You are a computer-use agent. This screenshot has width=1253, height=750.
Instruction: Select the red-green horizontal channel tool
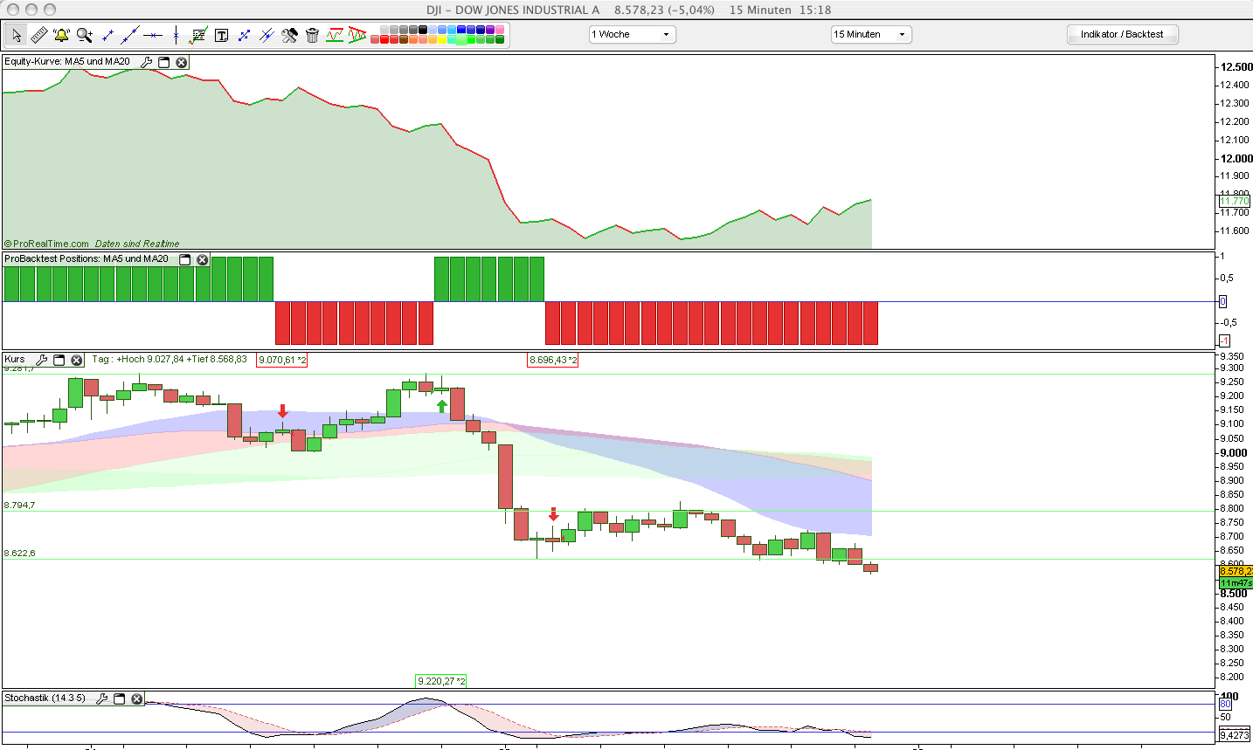335,35
